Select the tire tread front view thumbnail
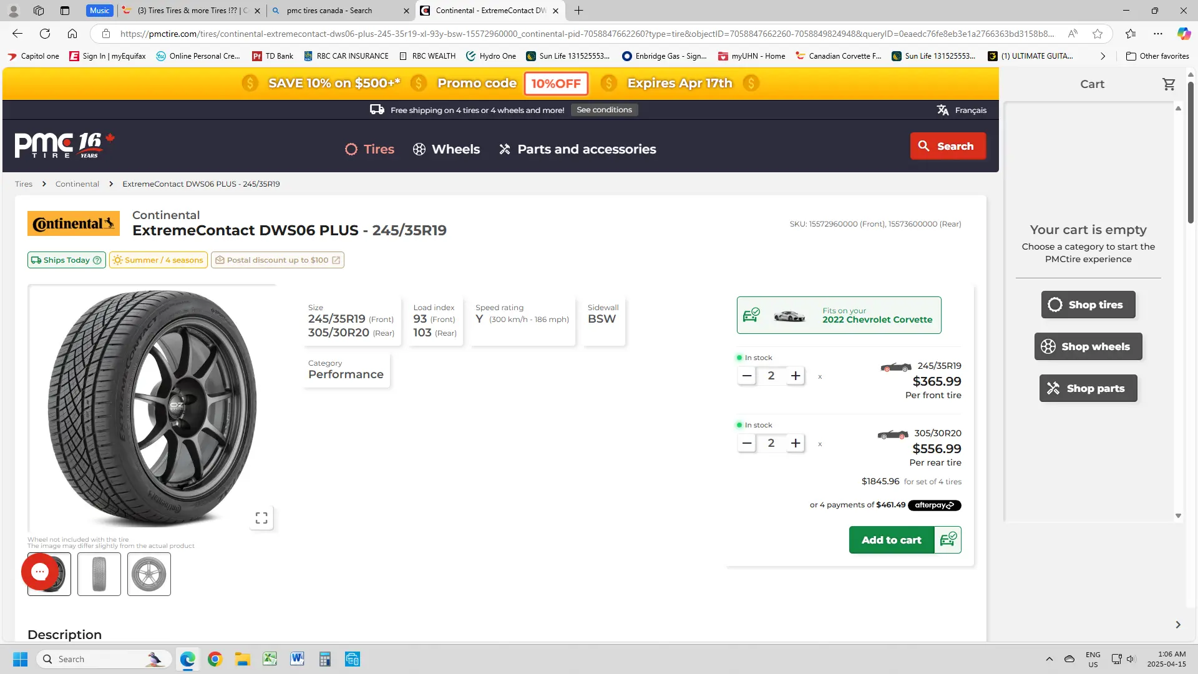 tap(99, 574)
